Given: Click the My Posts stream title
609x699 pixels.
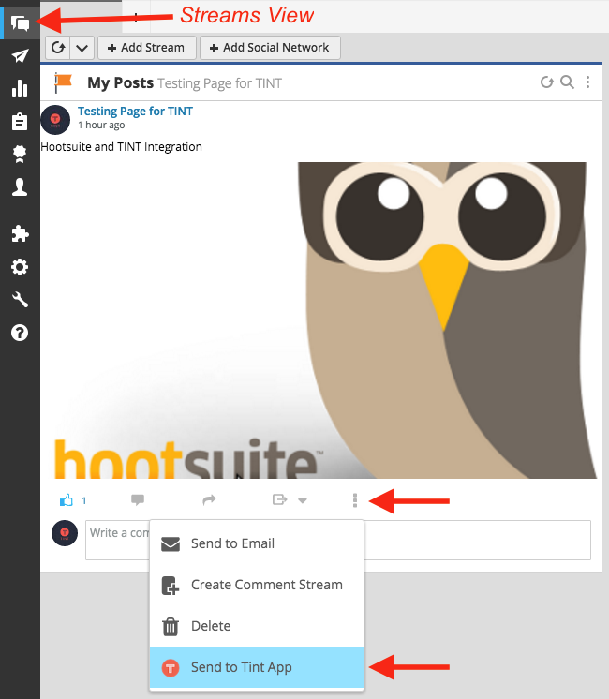Looking at the screenshot, I should [120, 82].
